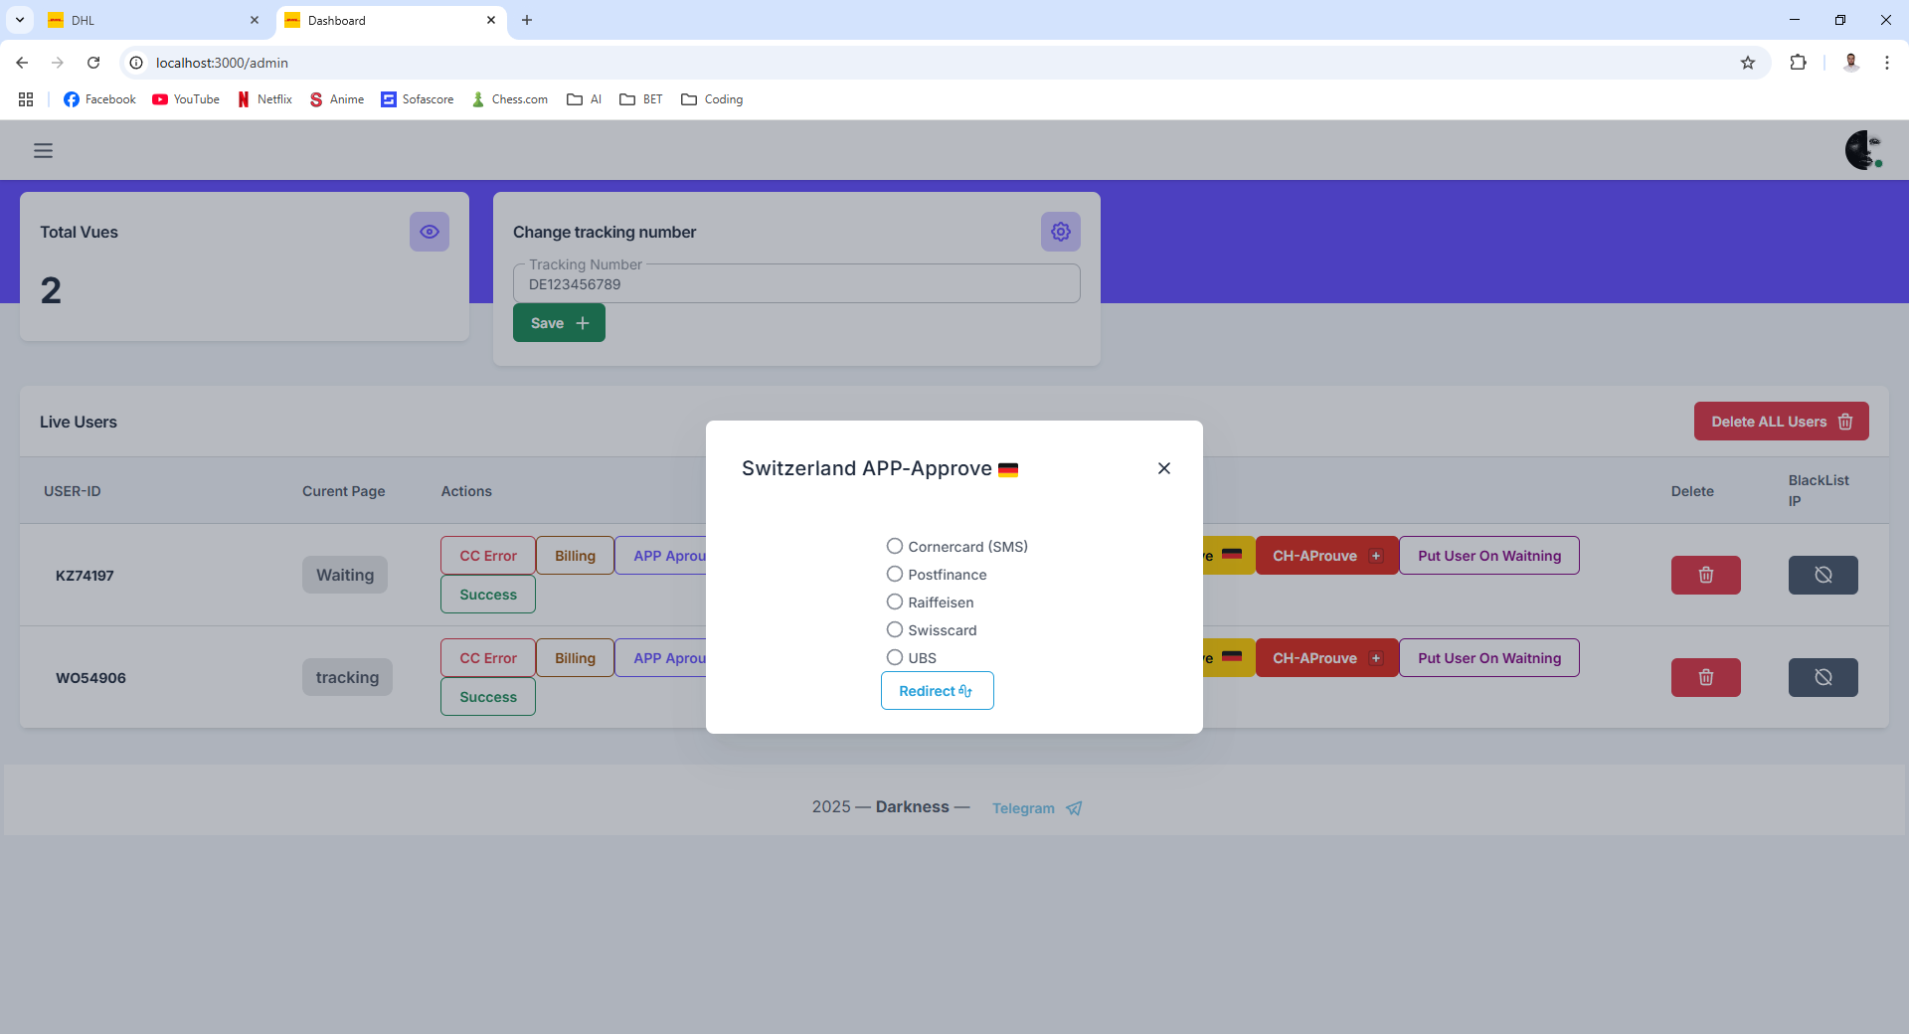Expand the Coding bookmarks folder

click(x=713, y=99)
